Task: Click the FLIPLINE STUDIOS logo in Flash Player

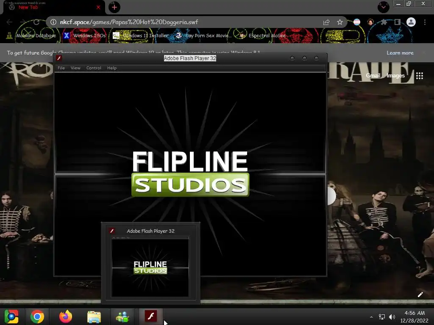Action: coord(190,174)
